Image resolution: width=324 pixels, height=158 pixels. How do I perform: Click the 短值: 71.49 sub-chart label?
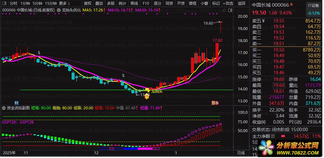(151, 108)
